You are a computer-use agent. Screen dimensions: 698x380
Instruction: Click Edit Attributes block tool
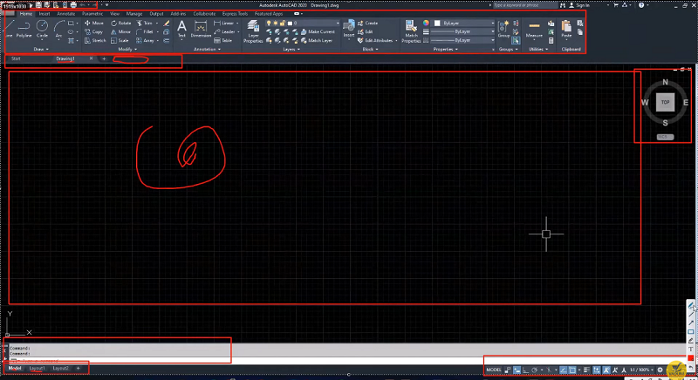coord(375,40)
